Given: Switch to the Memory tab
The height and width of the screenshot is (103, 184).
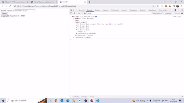Looking at the screenshot, I should [x=124, y=10].
